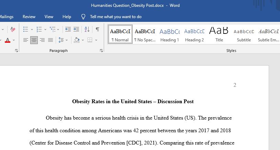Image resolution: width=280 pixels, height=150 pixels.
Task: Toggle Show/Hide paragraph marks
Action: click(98, 29)
